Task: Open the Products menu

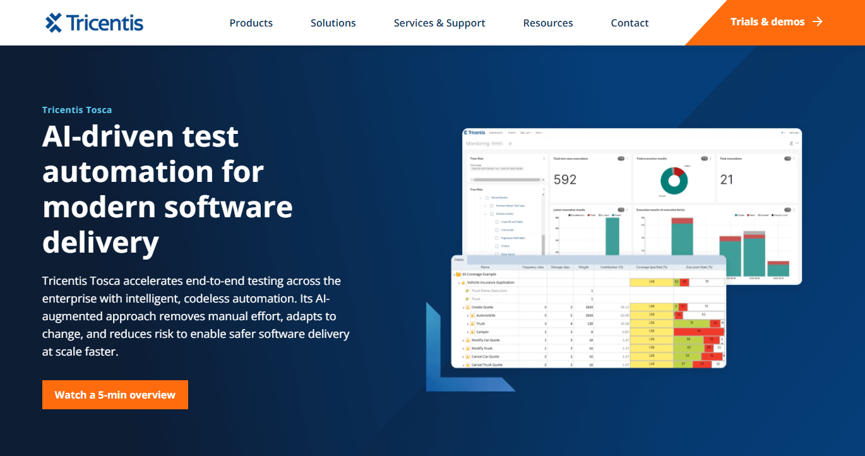Action: [251, 23]
